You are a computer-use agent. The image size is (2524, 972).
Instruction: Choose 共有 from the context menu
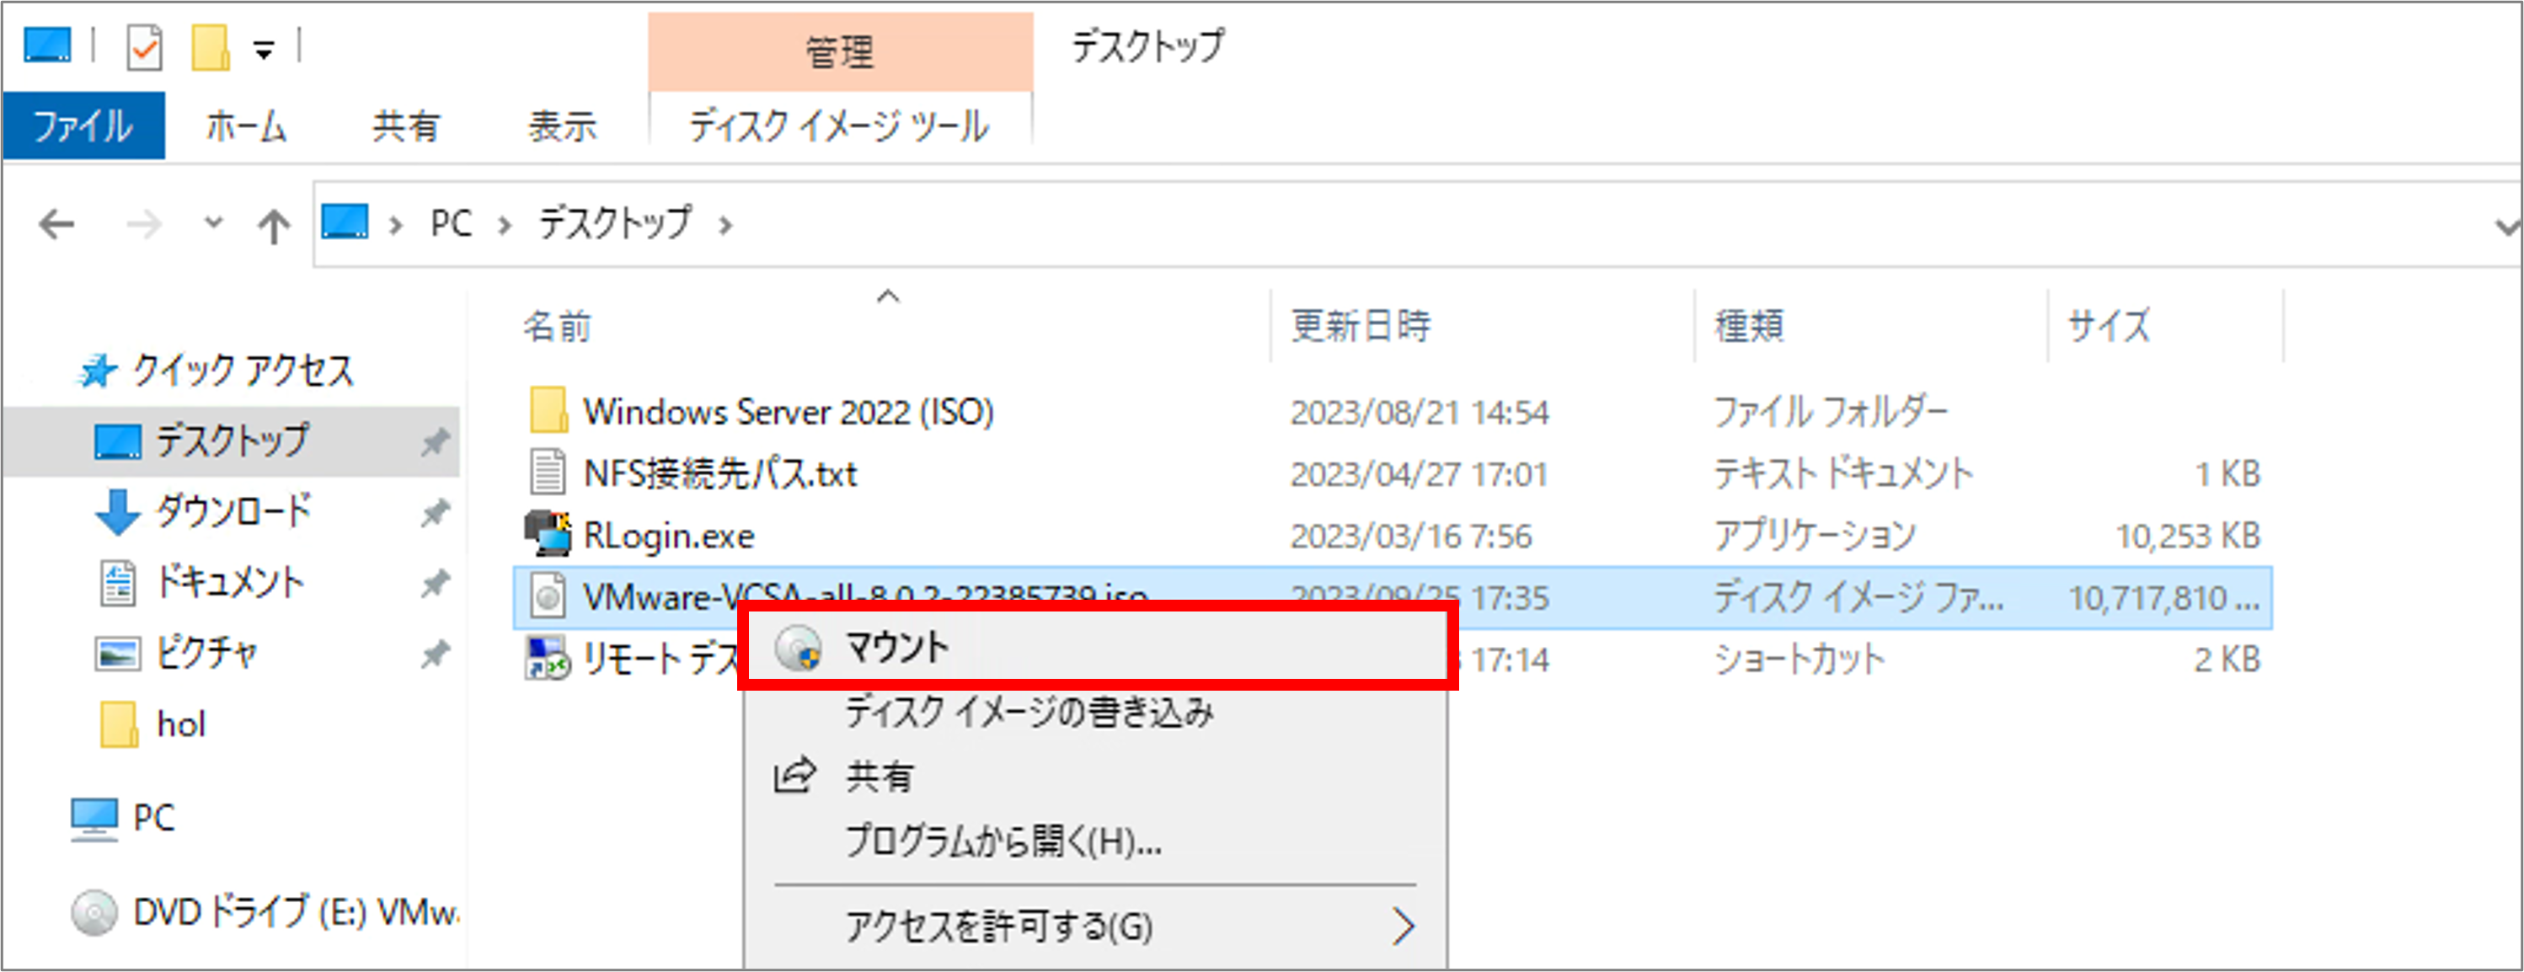(880, 777)
